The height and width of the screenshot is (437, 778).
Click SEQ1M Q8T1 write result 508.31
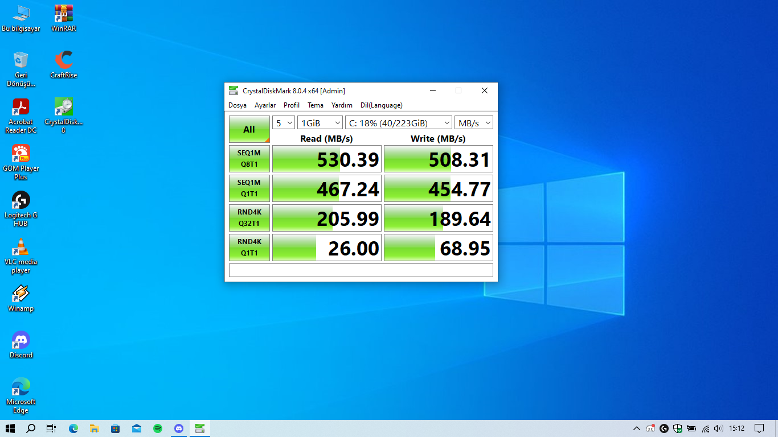(439, 159)
